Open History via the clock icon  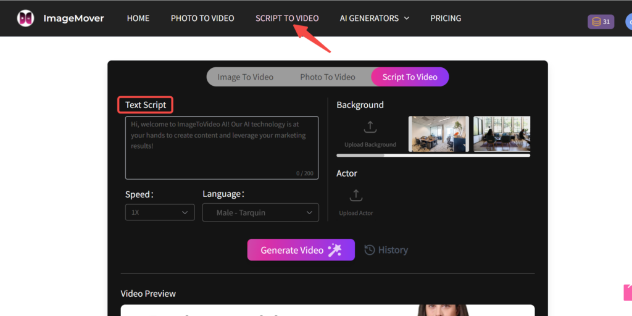tap(370, 250)
